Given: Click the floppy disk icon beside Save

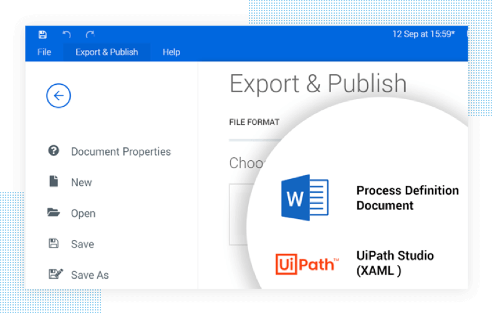Looking at the screenshot, I should (x=54, y=243).
